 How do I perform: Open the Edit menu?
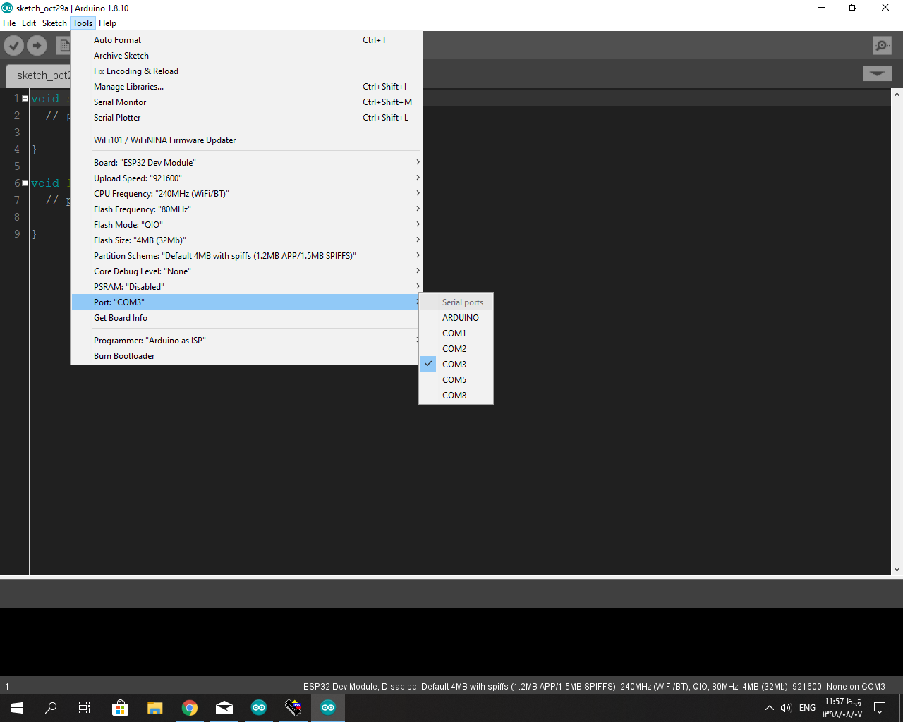click(29, 23)
